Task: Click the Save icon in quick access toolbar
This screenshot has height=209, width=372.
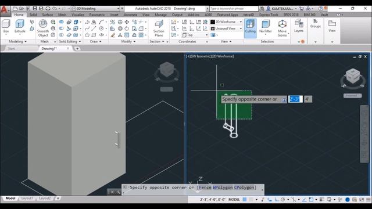Action: pyautogui.click(x=35, y=8)
